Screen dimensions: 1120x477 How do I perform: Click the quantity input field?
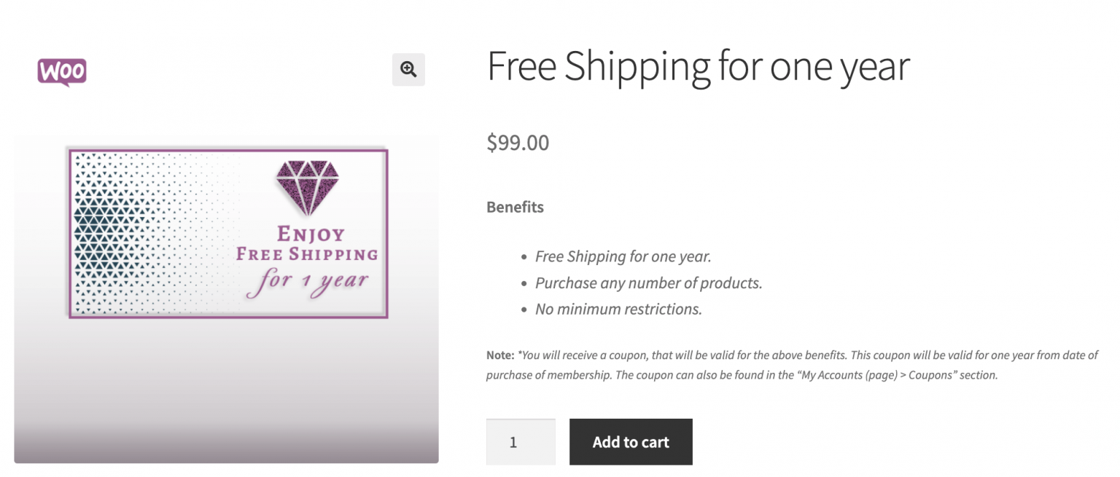[x=520, y=441]
